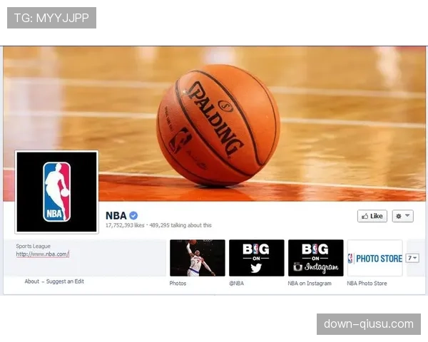
Task: Click the Photos caption label
Action: click(x=178, y=284)
